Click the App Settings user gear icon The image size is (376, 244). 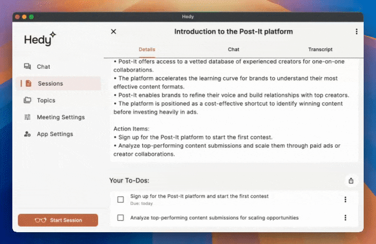pos(28,134)
